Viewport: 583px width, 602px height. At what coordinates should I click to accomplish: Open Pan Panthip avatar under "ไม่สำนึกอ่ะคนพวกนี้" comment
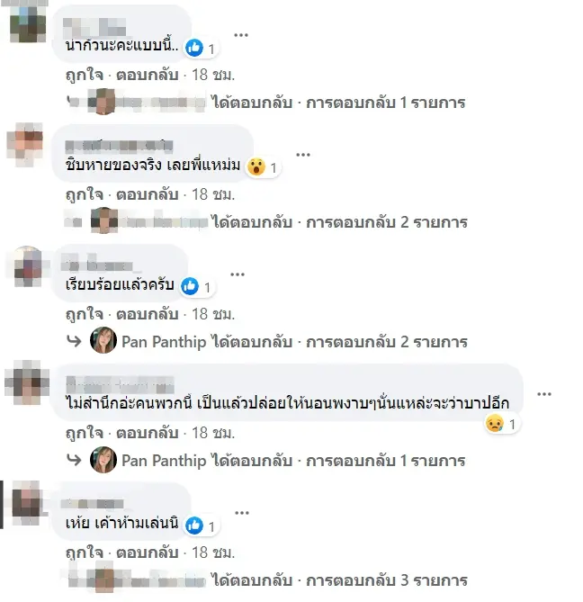(103, 460)
